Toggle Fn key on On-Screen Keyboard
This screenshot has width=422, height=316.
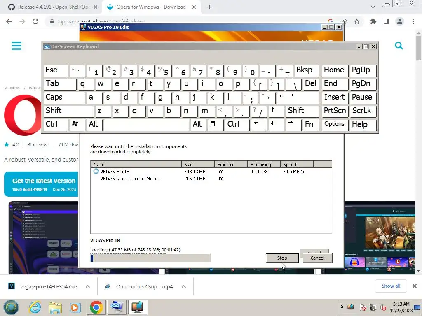311,124
